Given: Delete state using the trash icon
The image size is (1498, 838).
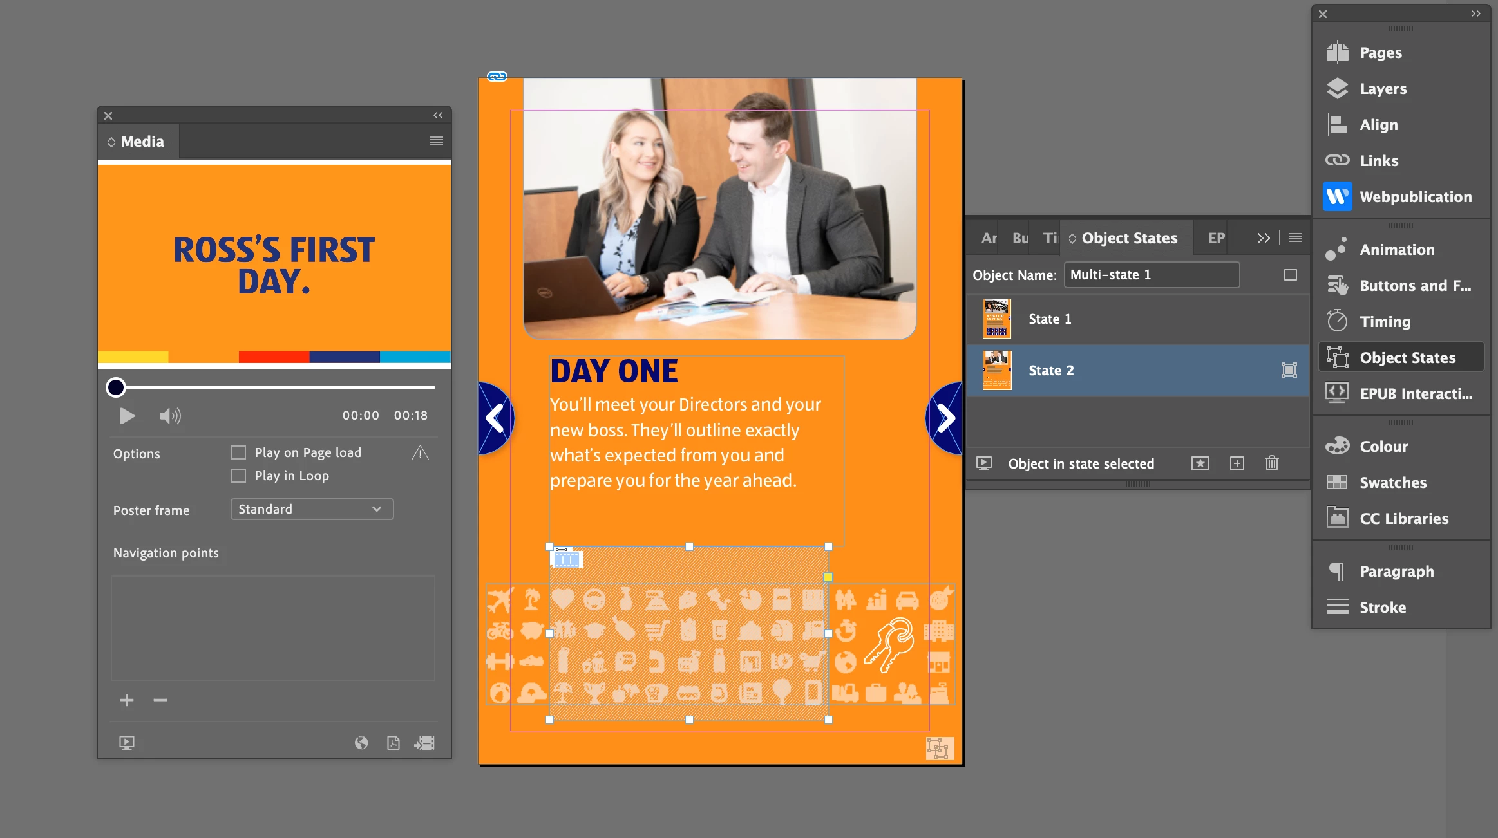Looking at the screenshot, I should click(1271, 463).
